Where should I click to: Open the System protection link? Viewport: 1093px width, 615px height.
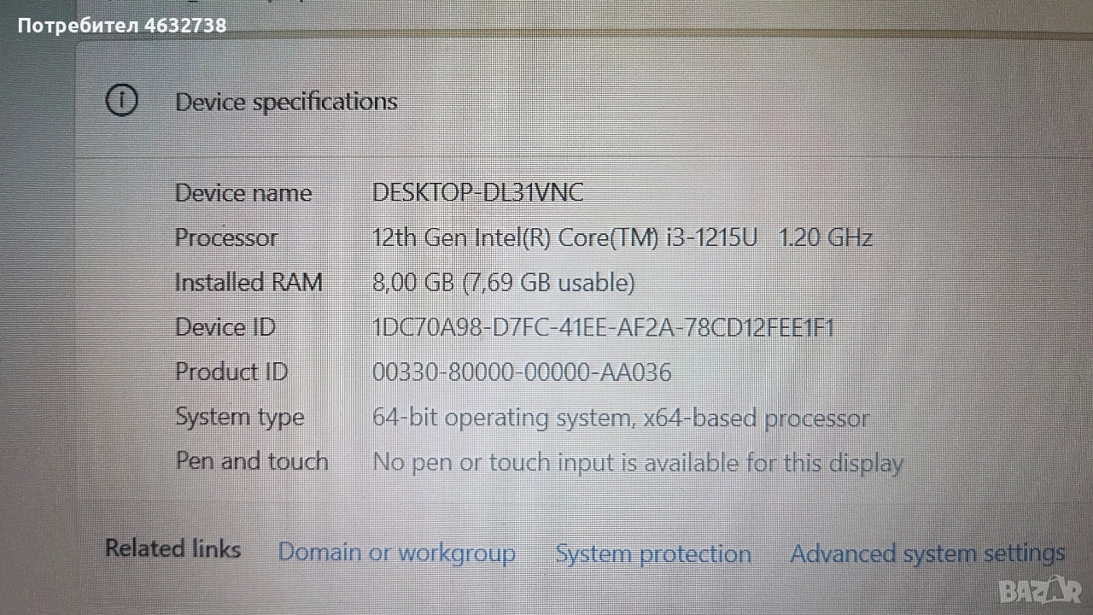point(653,553)
